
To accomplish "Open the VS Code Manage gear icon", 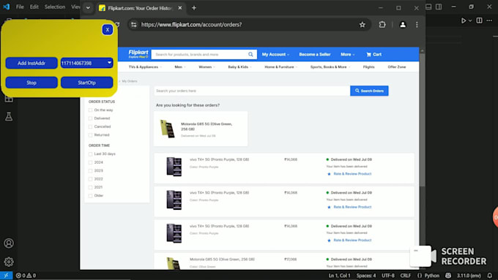I will point(9,262).
